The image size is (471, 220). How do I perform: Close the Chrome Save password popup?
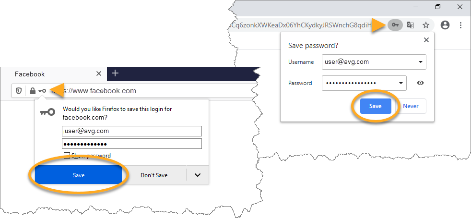point(426,40)
